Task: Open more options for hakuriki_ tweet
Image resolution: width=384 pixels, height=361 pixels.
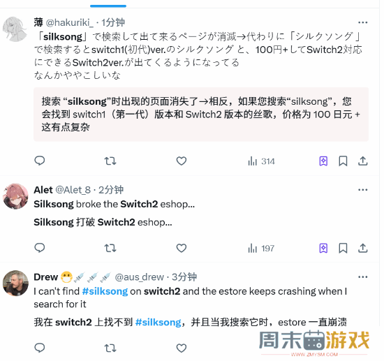Action: pyautogui.click(x=362, y=22)
